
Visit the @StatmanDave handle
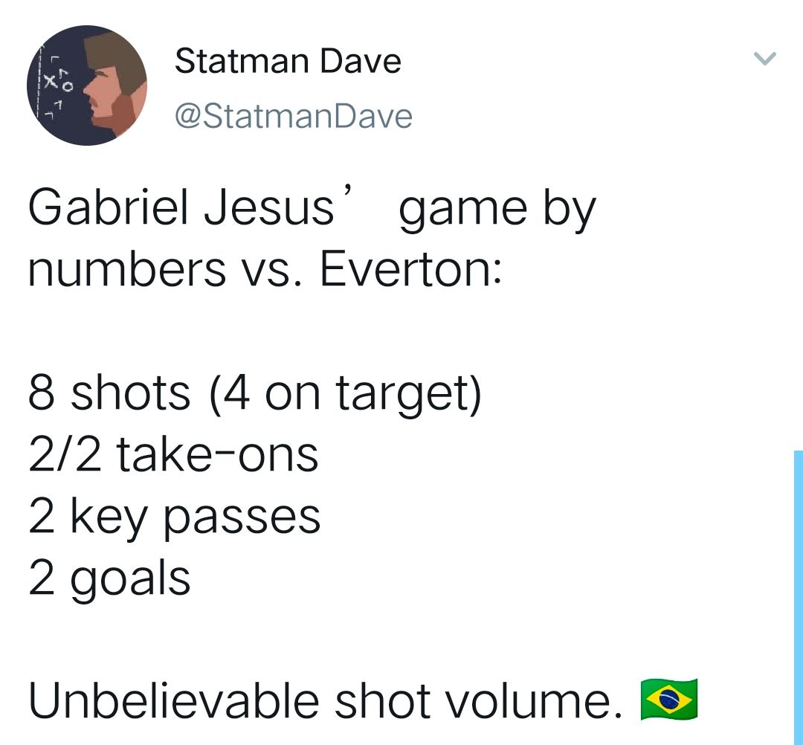click(x=294, y=116)
